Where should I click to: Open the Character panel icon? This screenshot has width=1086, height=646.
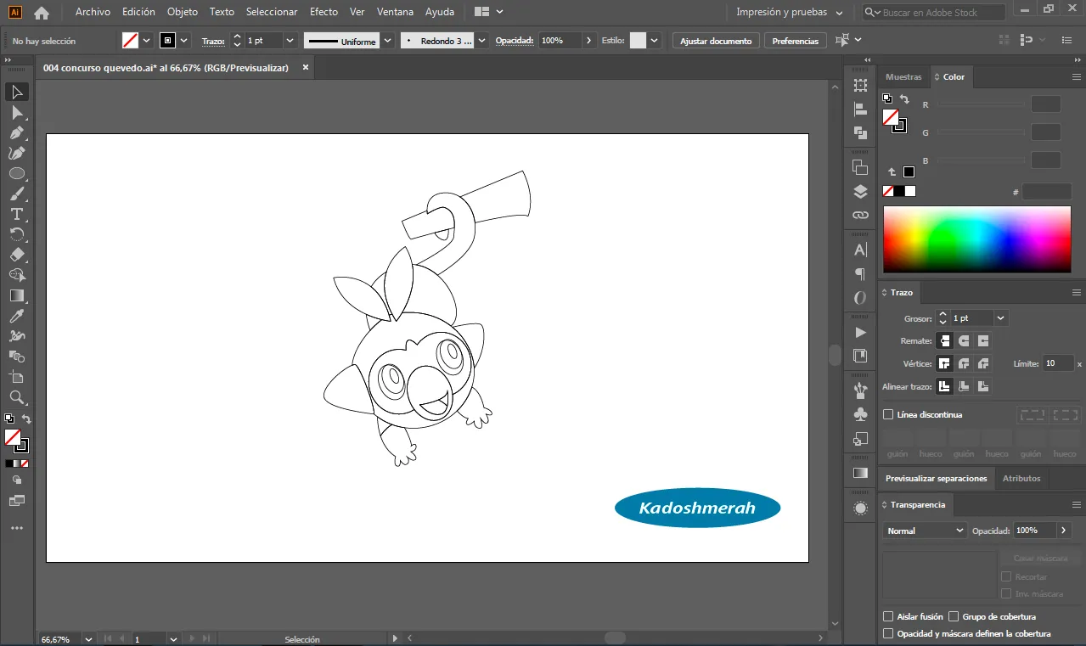(x=860, y=250)
